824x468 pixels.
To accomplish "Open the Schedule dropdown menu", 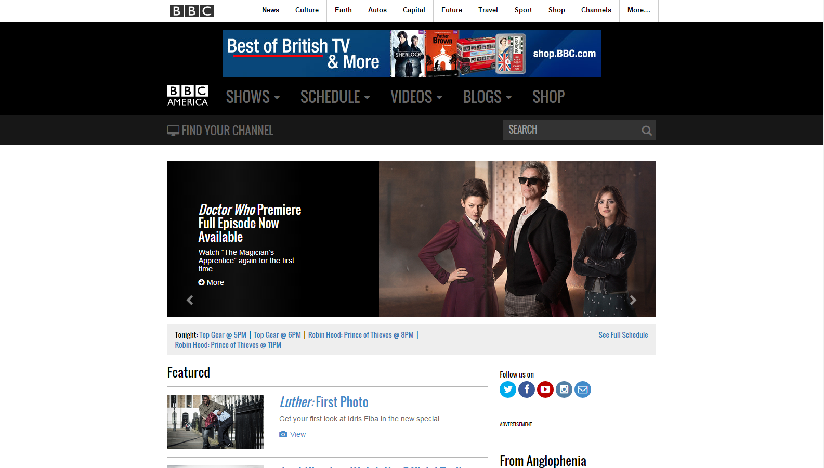I will tap(335, 97).
